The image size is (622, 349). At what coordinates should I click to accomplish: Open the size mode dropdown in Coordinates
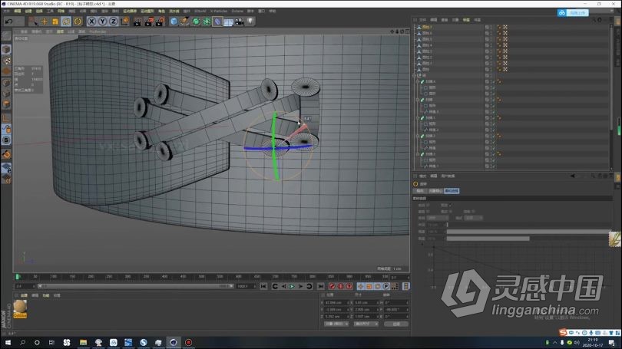366,324
